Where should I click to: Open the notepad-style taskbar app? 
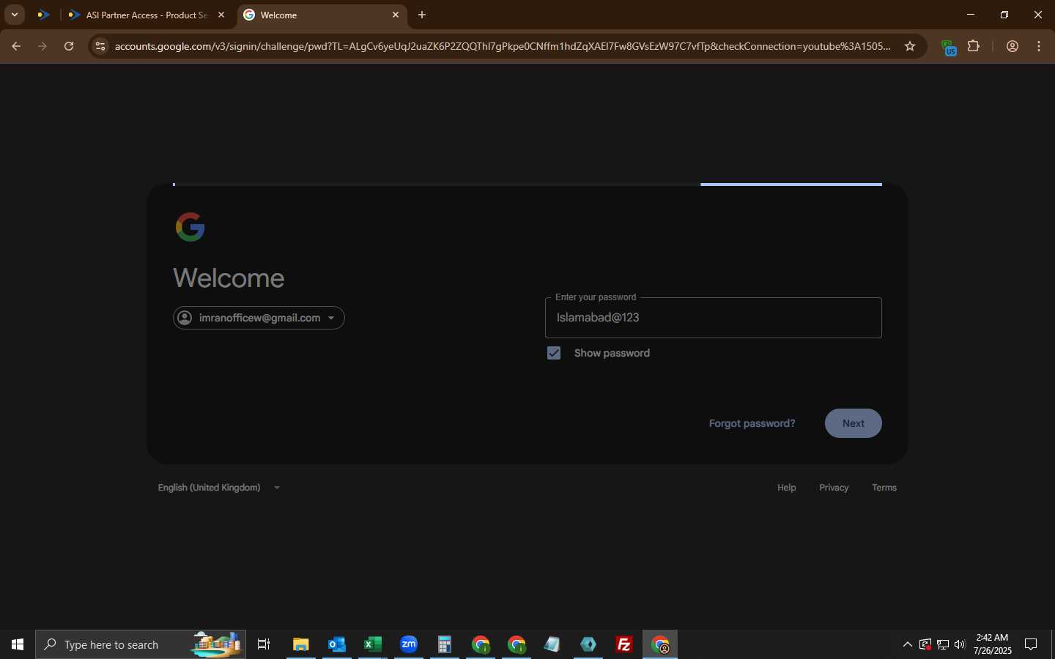(552, 644)
